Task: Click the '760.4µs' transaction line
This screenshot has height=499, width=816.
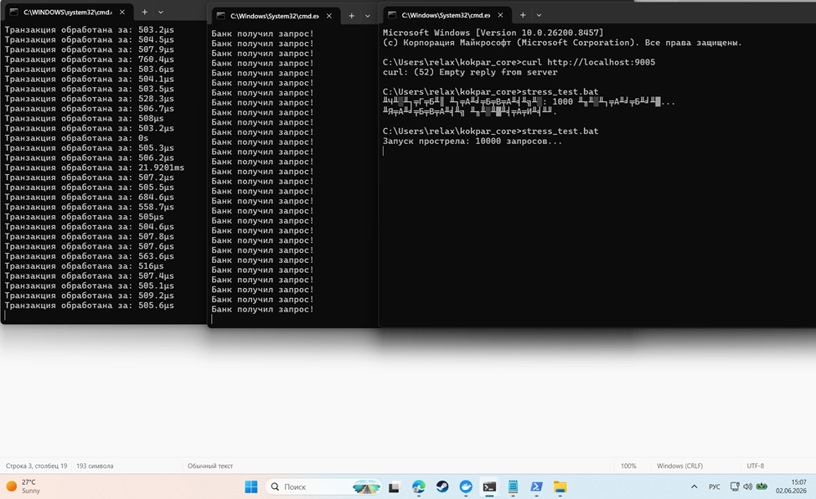Action: 90,59
